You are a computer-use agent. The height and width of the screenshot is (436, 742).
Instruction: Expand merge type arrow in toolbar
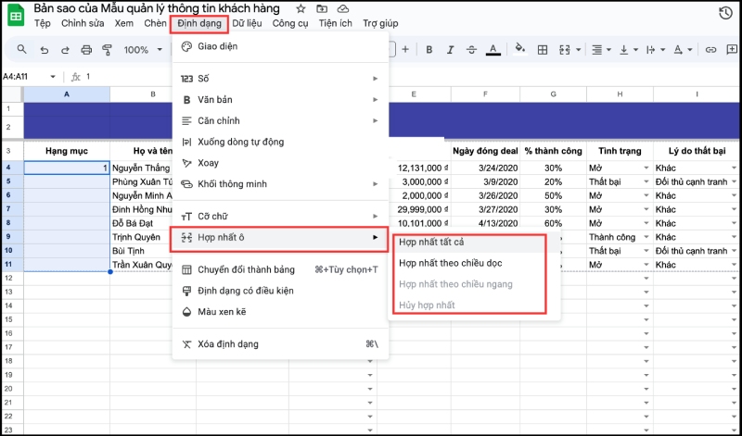(578, 50)
